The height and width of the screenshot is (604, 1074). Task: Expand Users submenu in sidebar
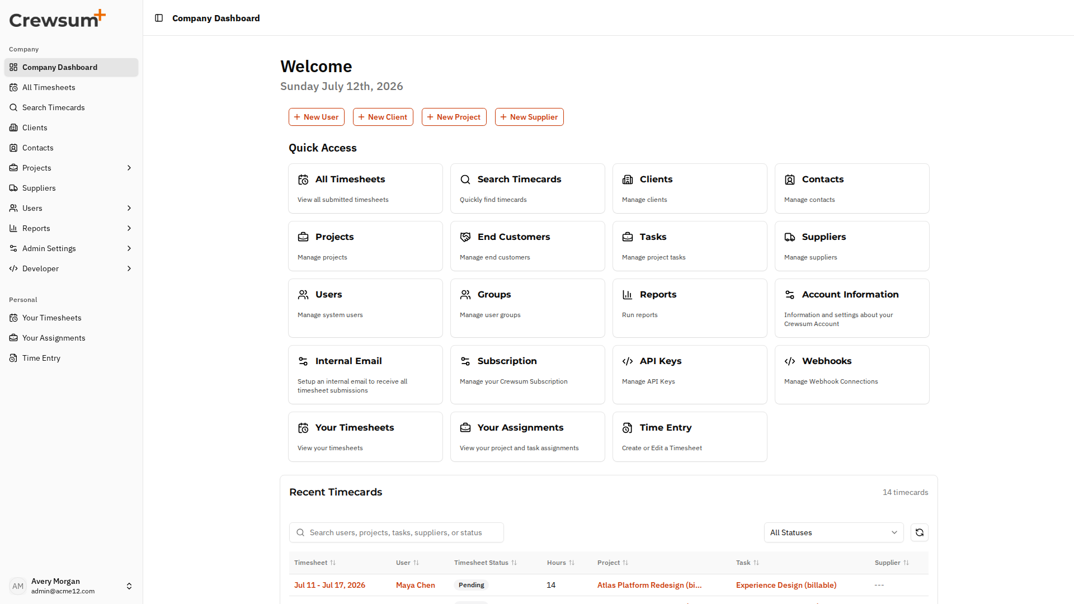(x=129, y=208)
